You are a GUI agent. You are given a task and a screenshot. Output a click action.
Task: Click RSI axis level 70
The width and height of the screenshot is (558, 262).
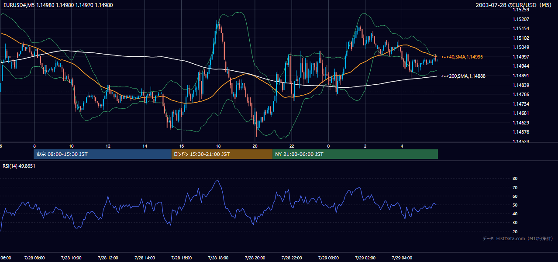click(x=515, y=187)
